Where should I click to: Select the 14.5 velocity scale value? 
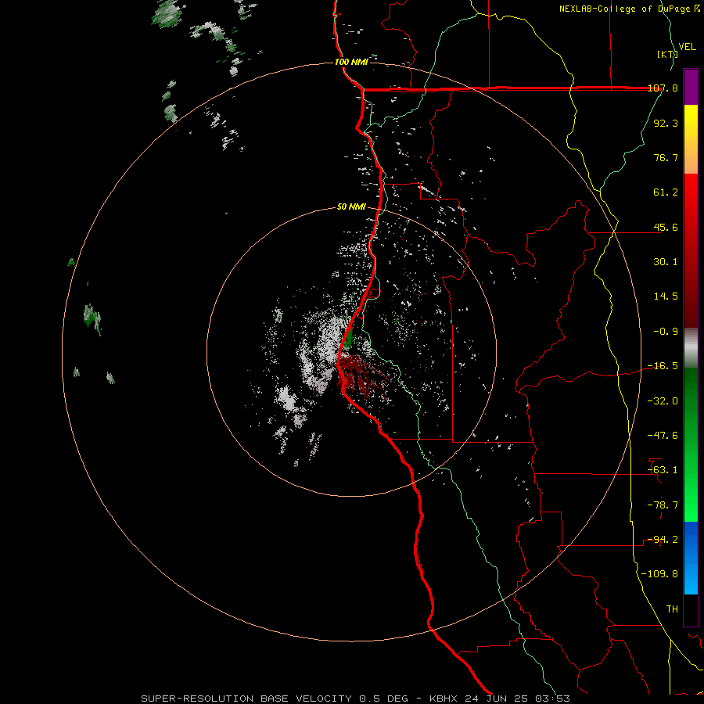pyautogui.click(x=666, y=296)
